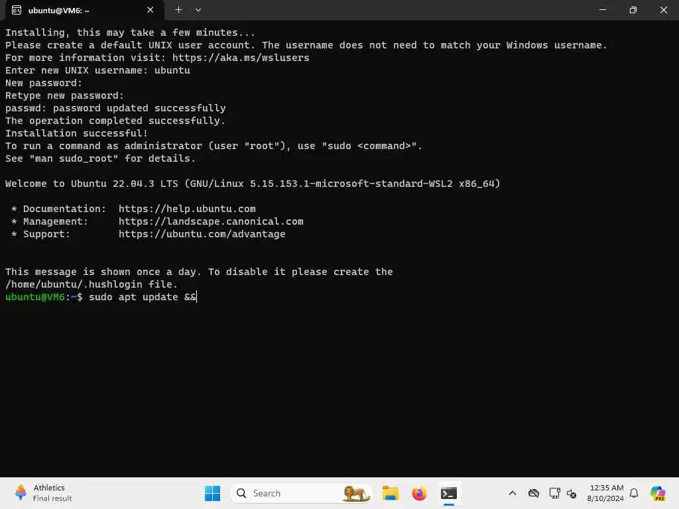
Task: Click the 'Welcome to Ubuntu 22.04.3 LTS' line
Action: [x=253, y=184]
